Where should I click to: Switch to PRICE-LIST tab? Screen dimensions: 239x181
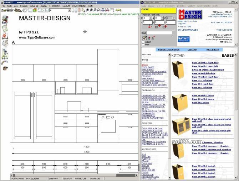click(213, 50)
